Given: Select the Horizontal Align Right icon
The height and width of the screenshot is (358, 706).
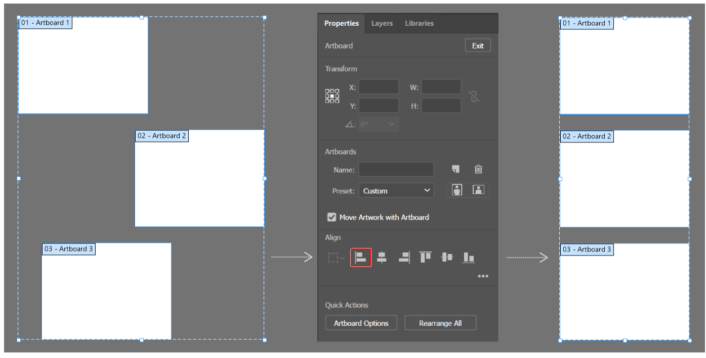Looking at the screenshot, I should (403, 257).
